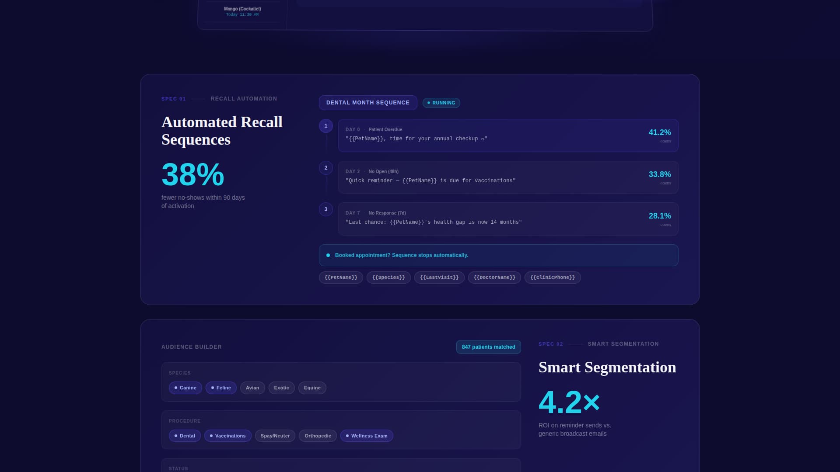This screenshot has width=840, height=472.
Task: Select step 3 circle in the sequence
Action: coord(326,209)
